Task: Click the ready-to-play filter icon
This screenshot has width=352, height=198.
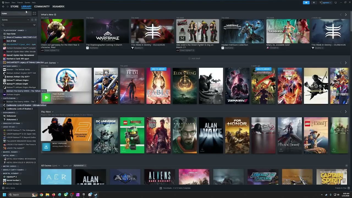Action: coord(35,20)
